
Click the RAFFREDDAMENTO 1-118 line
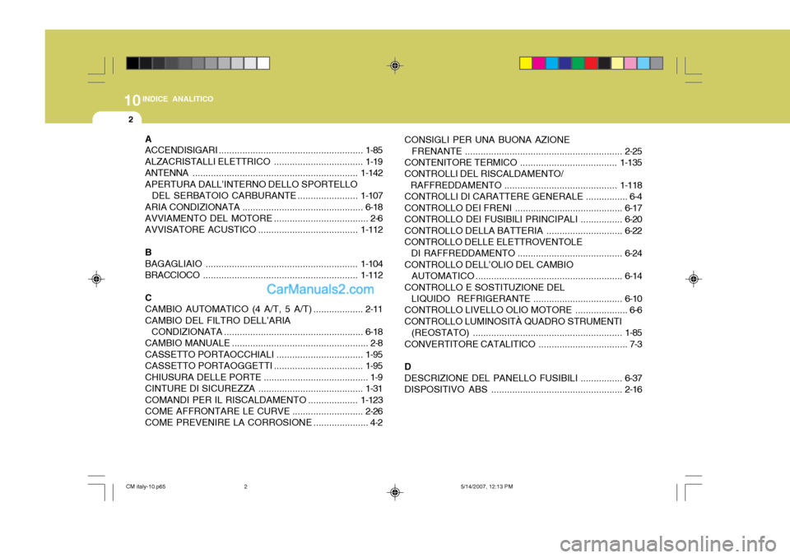coord(527,185)
